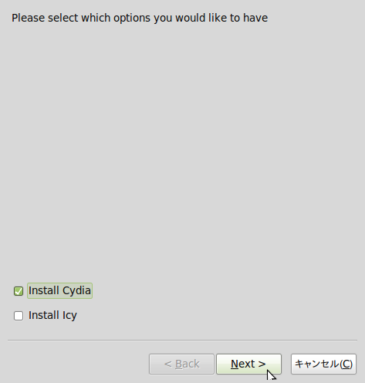Proceed with the Next > button
Viewport: 365px width, 383px height.
(248, 364)
